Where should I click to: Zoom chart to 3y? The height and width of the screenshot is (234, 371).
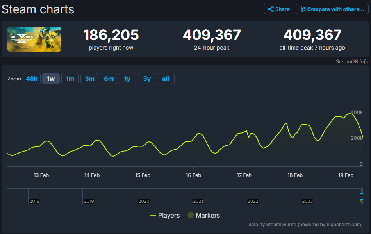coord(147,79)
